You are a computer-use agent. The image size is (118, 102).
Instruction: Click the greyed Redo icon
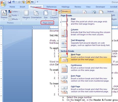coord(19,2)
